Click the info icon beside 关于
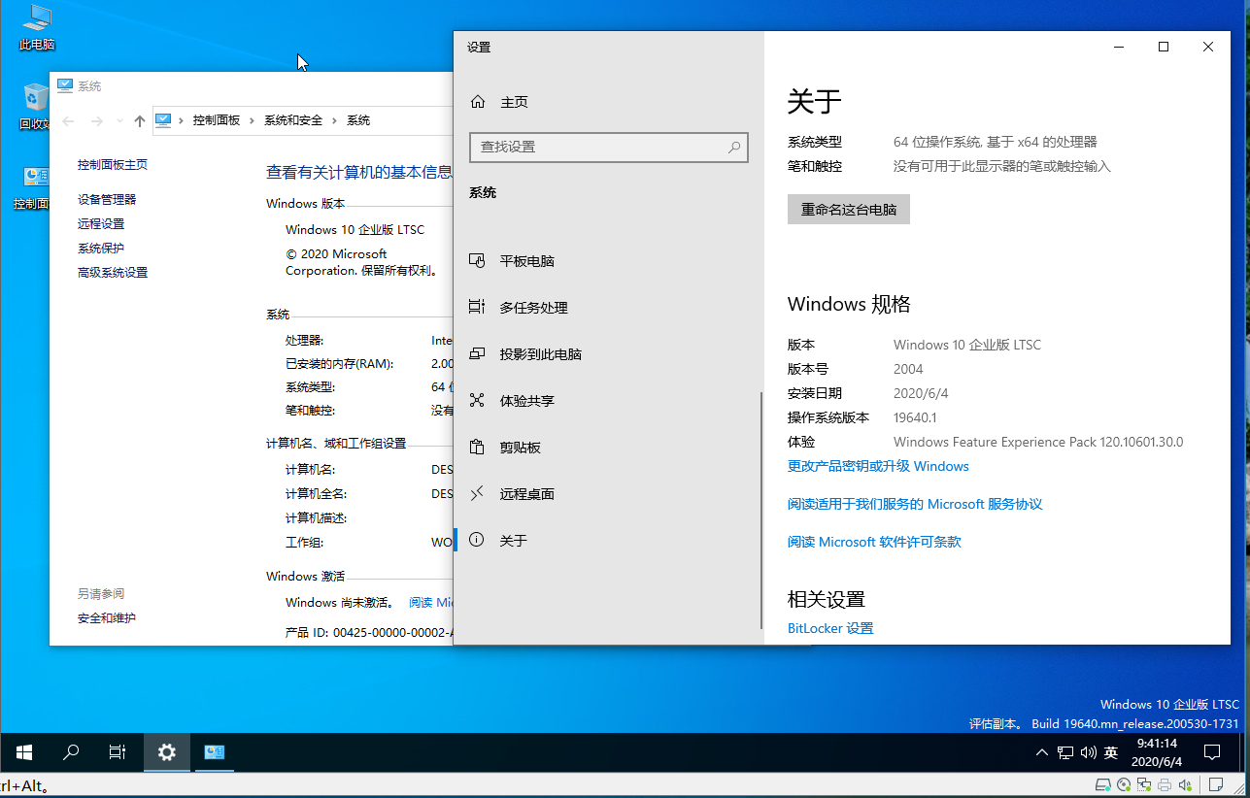Image resolution: width=1250 pixels, height=798 pixels. (x=477, y=540)
